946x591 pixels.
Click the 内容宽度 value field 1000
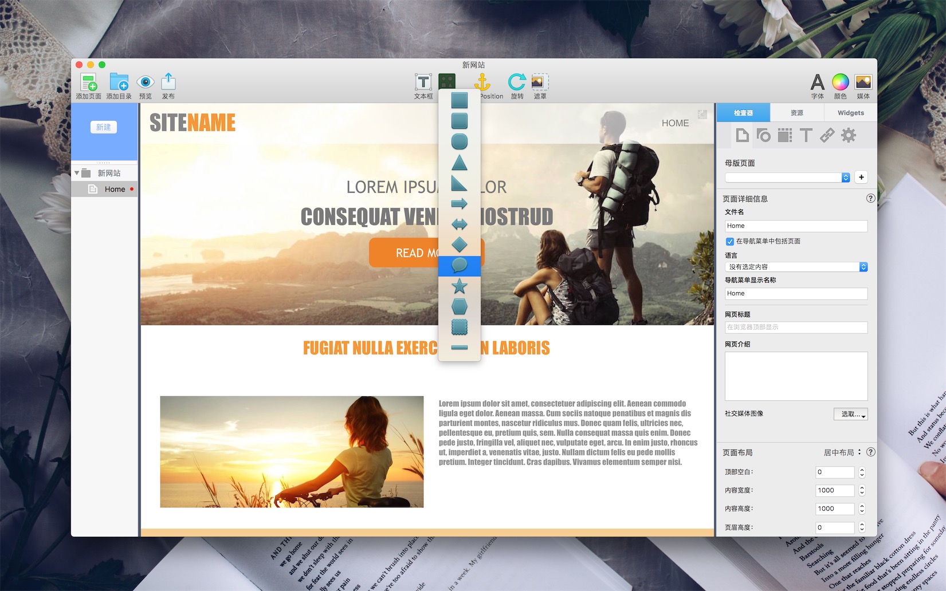[835, 491]
